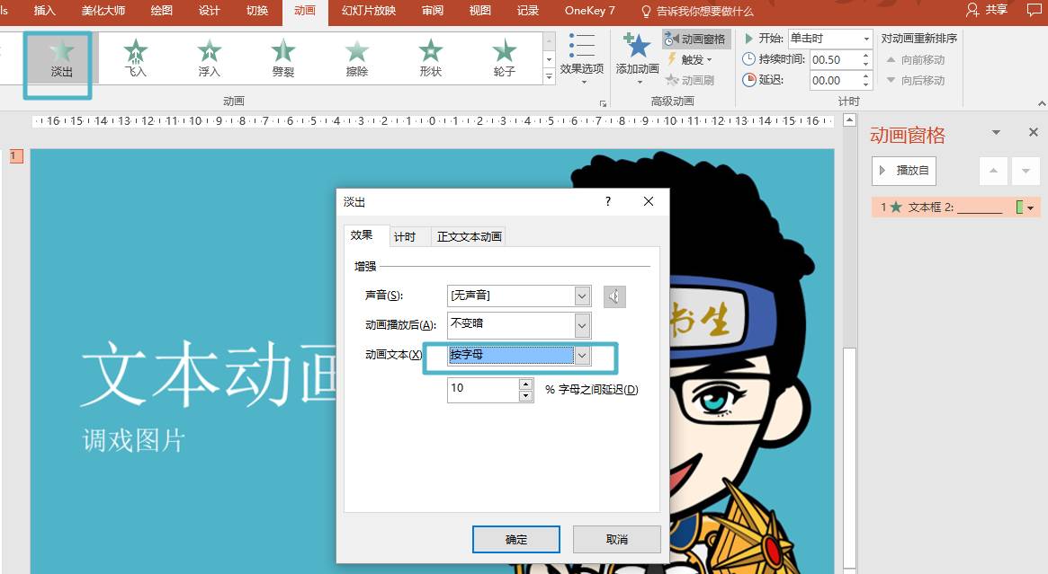Screen dimensions: 1048x574
Task: Open the 触发 trigger menu
Action: [689, 59]
